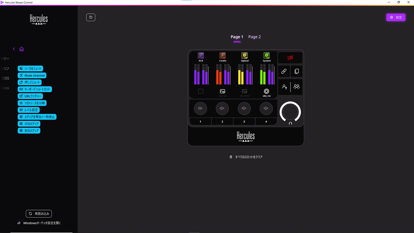Image resolution: width=414 pixels, height=233 pixels.
Task: Switch to the Page 1 tab
Action: pos(237,37)
